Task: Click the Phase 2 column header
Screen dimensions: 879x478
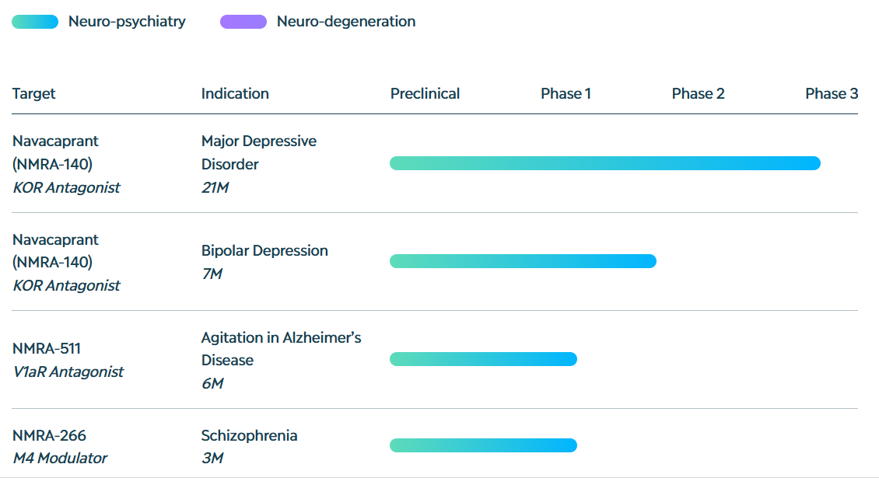Action: coord(698,94)
